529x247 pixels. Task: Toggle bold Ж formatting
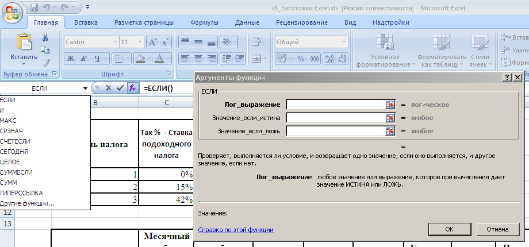click(x=71, y=59)
